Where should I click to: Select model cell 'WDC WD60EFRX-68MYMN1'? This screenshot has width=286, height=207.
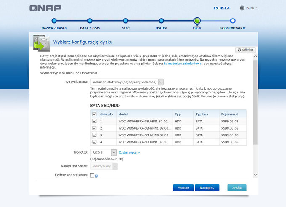click(x=144, y=128)
